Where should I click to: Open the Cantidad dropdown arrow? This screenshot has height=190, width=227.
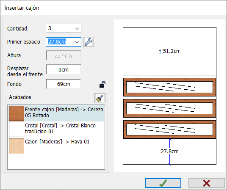pyautogui.click(x=77, y=28)
